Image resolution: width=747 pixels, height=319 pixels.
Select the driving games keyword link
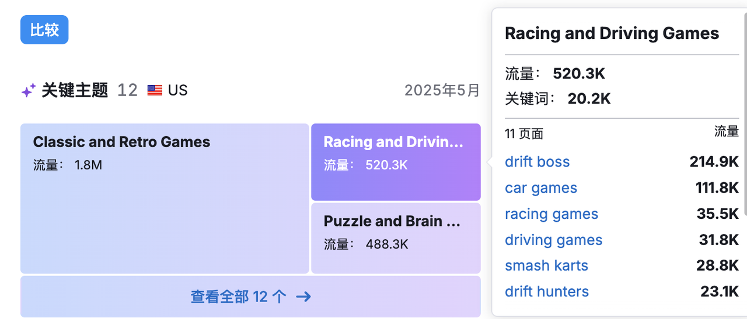tap(553, 240)
